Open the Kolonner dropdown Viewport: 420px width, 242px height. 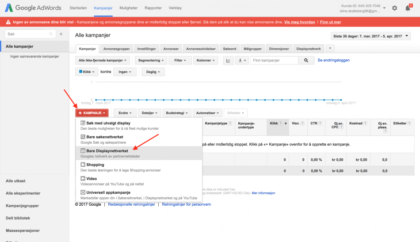point(206,61)
